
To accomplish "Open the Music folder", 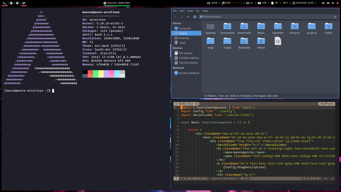I will coord(261,27).
